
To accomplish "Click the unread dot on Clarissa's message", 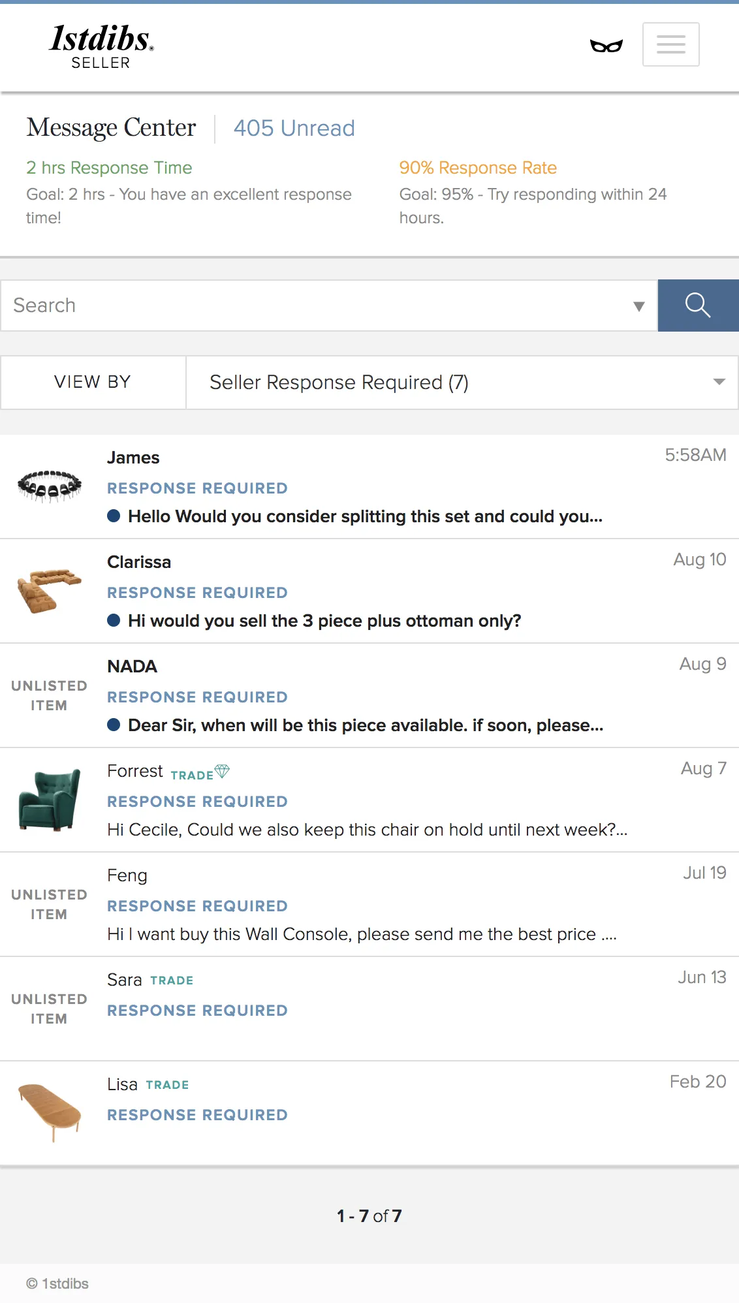I will pos(114,620).
